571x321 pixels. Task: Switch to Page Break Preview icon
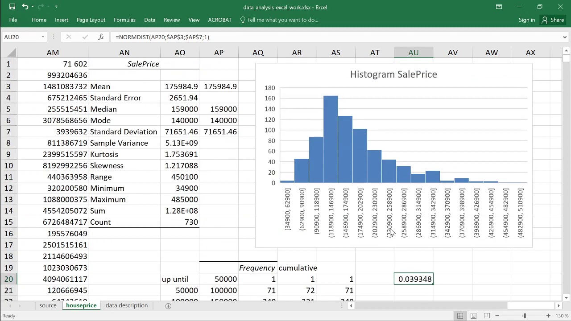(x=487, y=316)
